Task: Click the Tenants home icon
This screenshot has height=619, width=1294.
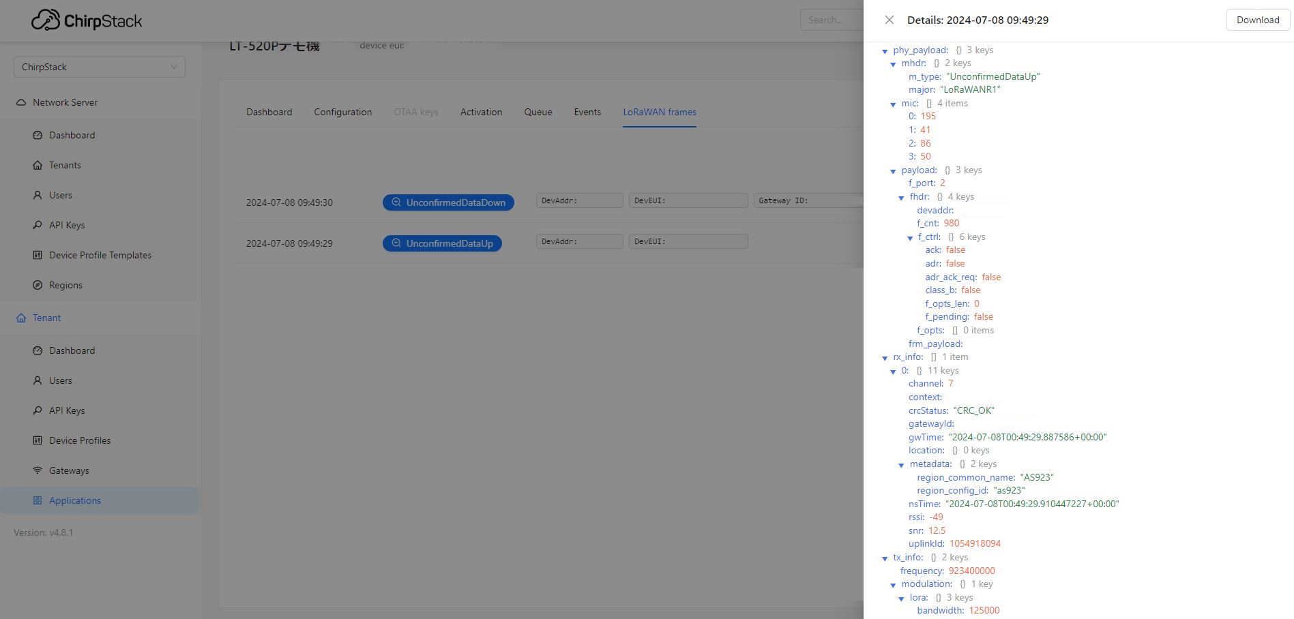Action: coord(38,165)
